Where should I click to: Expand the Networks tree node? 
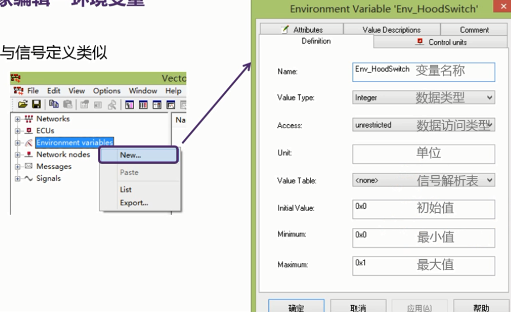pyautogui.click(x=17, y=119)
